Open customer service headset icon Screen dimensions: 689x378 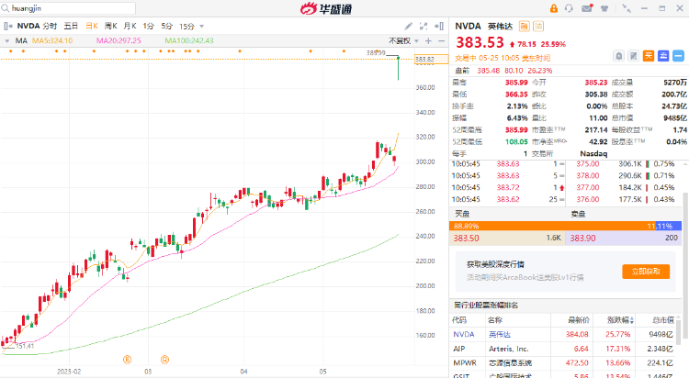[569, 8]
